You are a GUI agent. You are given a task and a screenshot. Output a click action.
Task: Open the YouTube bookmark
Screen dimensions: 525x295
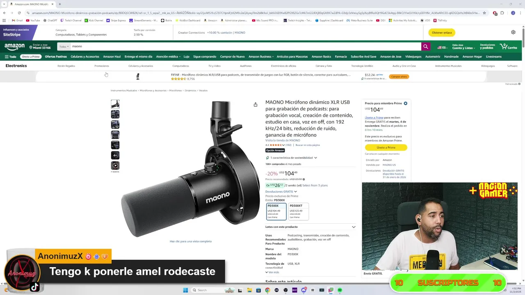tap(33, 20)
